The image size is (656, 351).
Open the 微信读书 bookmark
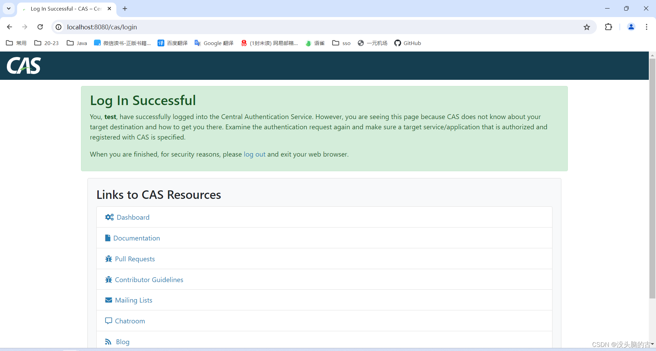[122, 43]
